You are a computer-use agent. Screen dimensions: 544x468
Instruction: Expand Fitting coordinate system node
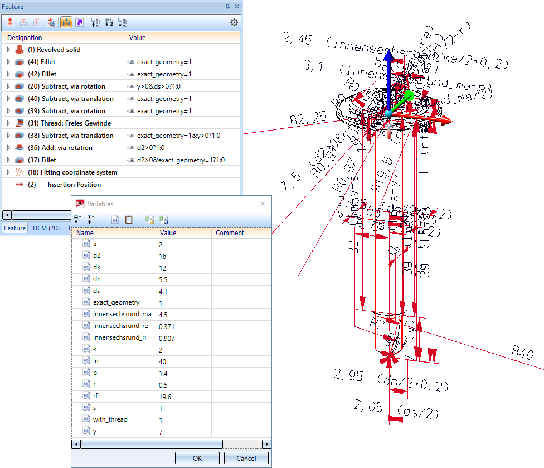tap(8, 172)
